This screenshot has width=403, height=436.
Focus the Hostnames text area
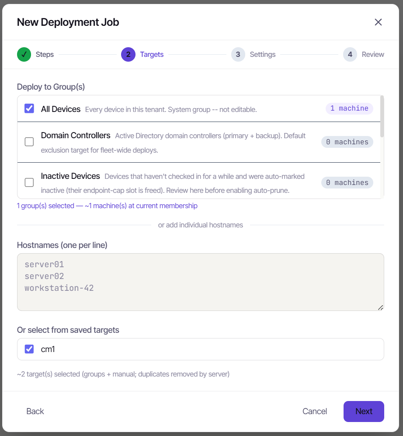point(200,282)
